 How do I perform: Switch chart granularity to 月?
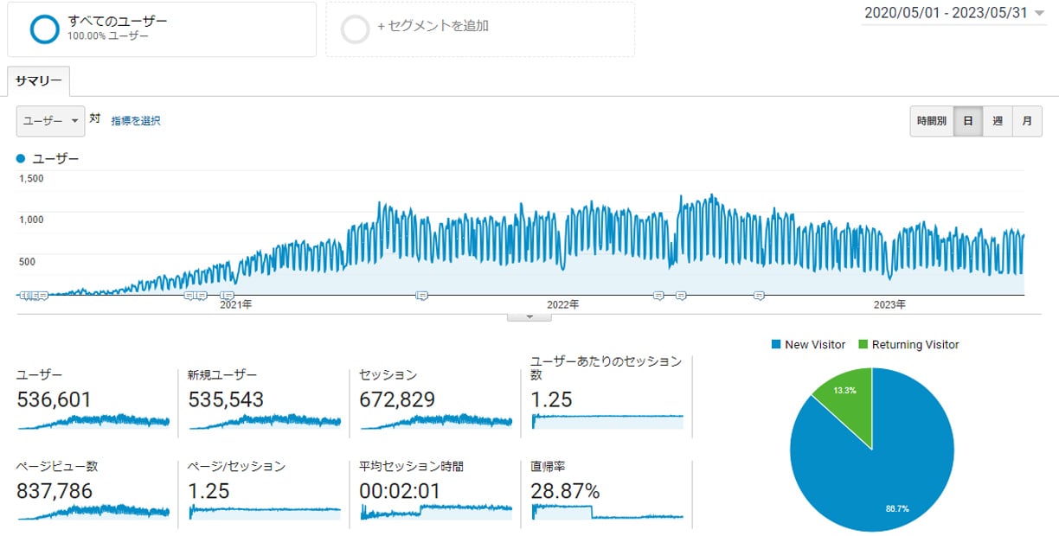point(1027,121)
